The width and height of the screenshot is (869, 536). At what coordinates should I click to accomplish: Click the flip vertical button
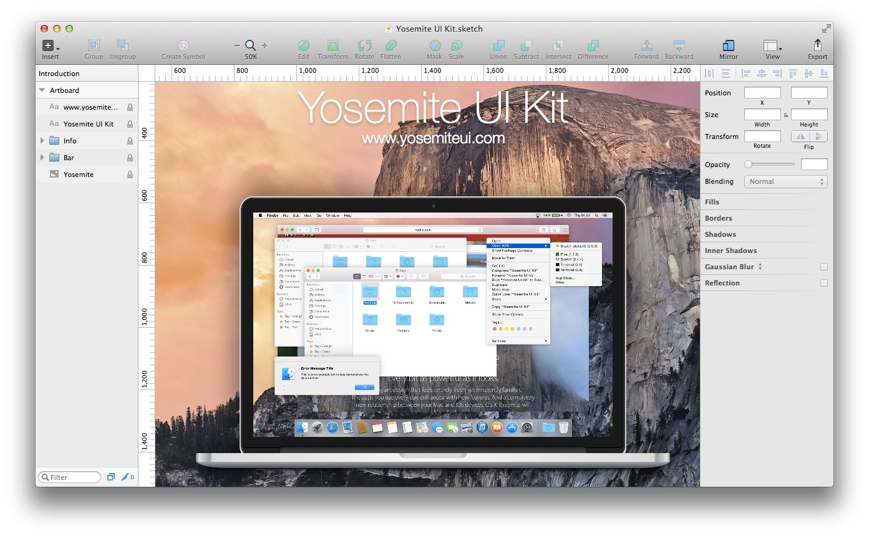819,136
